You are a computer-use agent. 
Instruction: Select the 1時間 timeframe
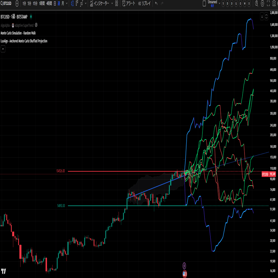point(42,3)
